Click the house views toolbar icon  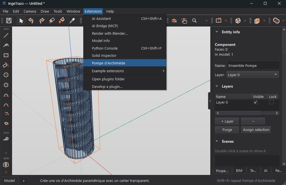pos(238,21)
